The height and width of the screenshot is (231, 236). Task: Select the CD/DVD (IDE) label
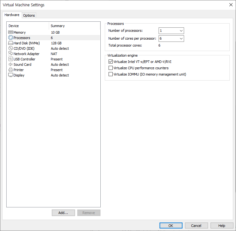(24, 48)
